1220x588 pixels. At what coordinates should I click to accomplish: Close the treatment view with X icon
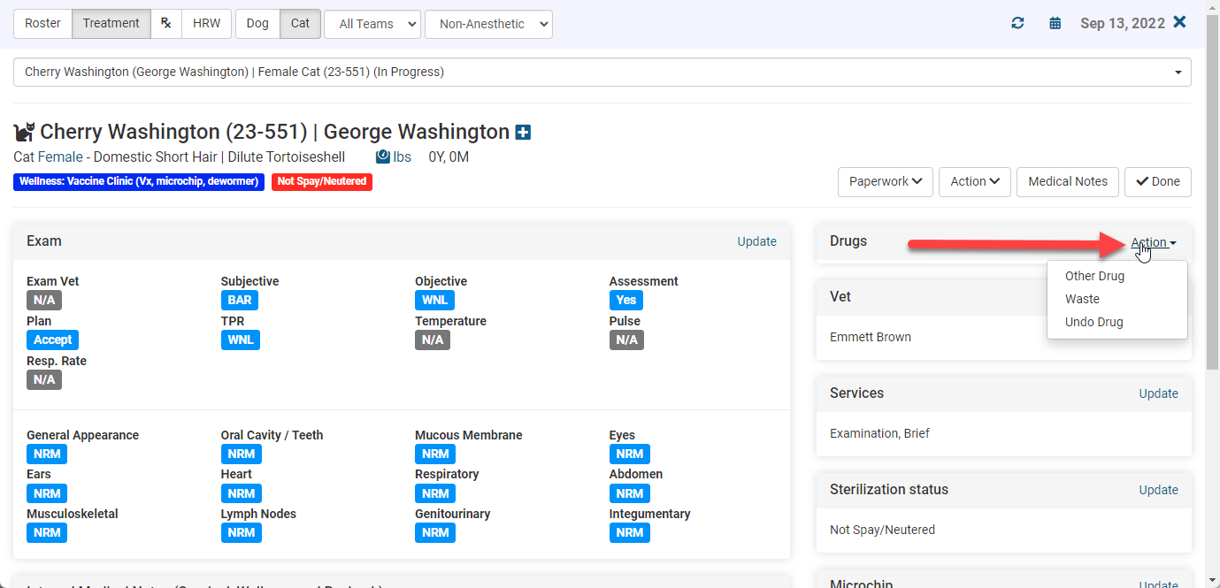(1179, 23)
